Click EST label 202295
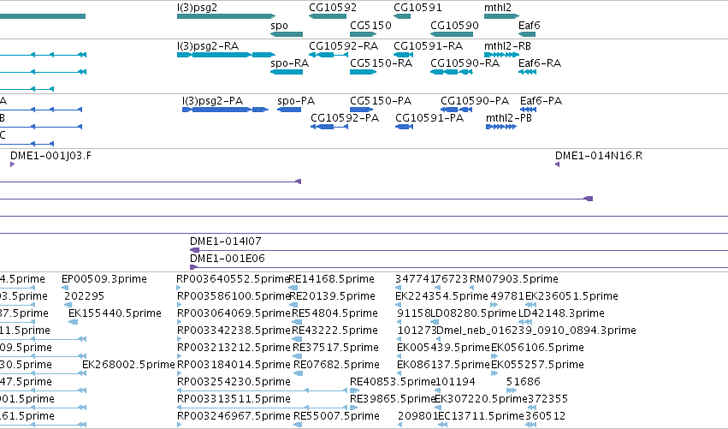 click(84, 296)
